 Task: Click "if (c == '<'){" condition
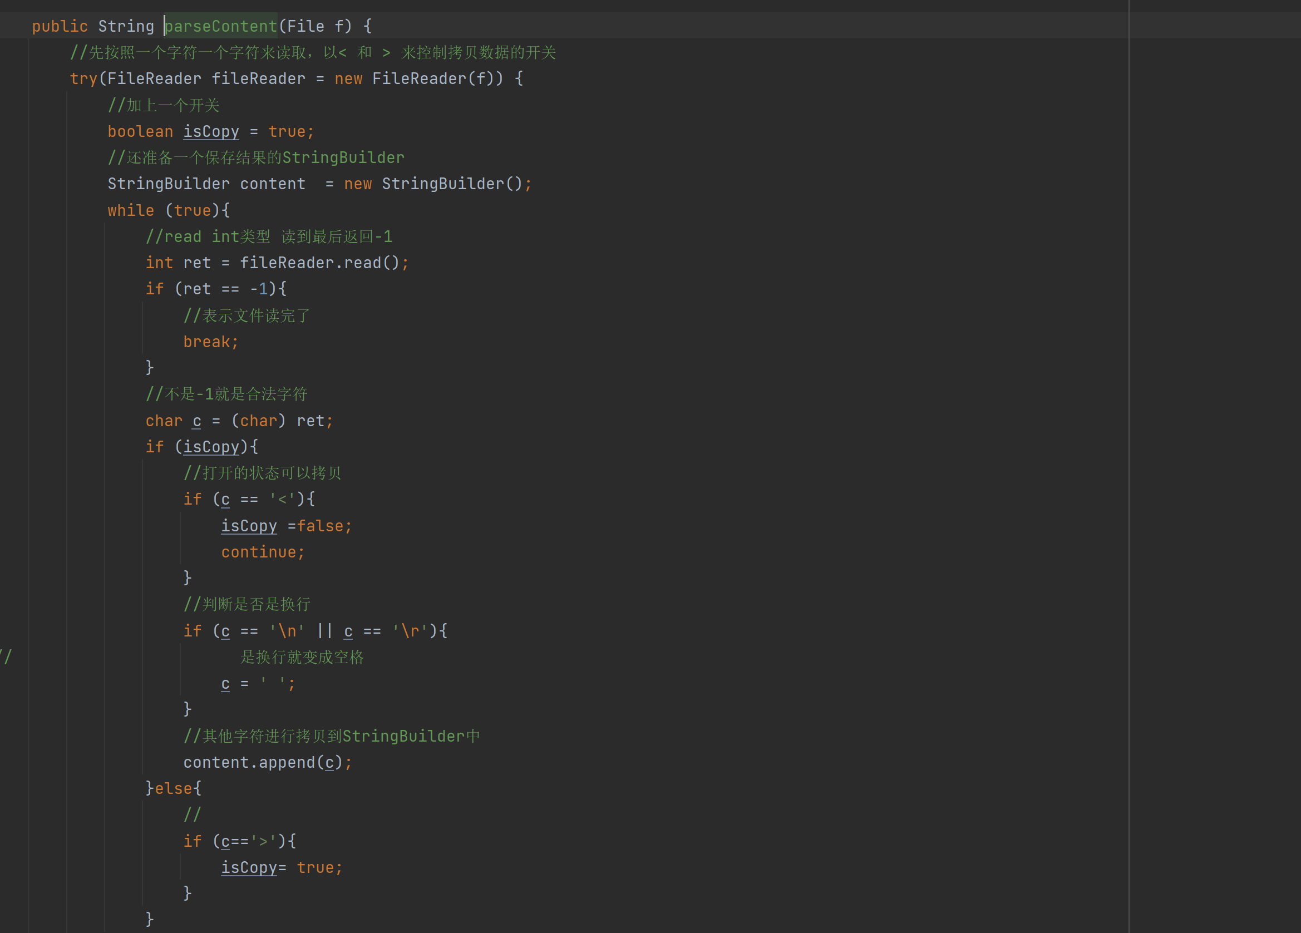pyautogui.click(x=249, y=499)
